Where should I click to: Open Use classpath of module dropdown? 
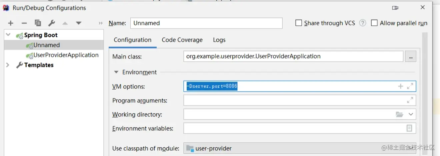[300, 148]
